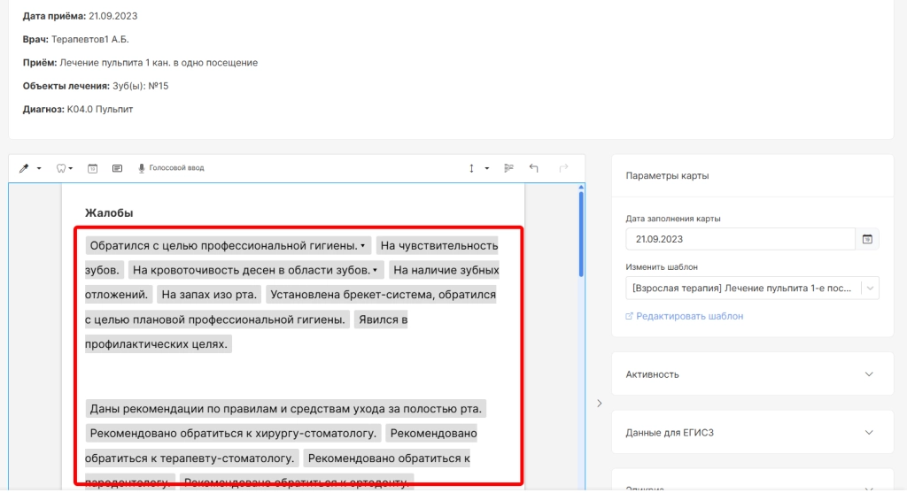Toggle phrase 'Рекомендовано обратиться к хирургу-стоматологу.'
907x493 pixels.
click(233, 434)
